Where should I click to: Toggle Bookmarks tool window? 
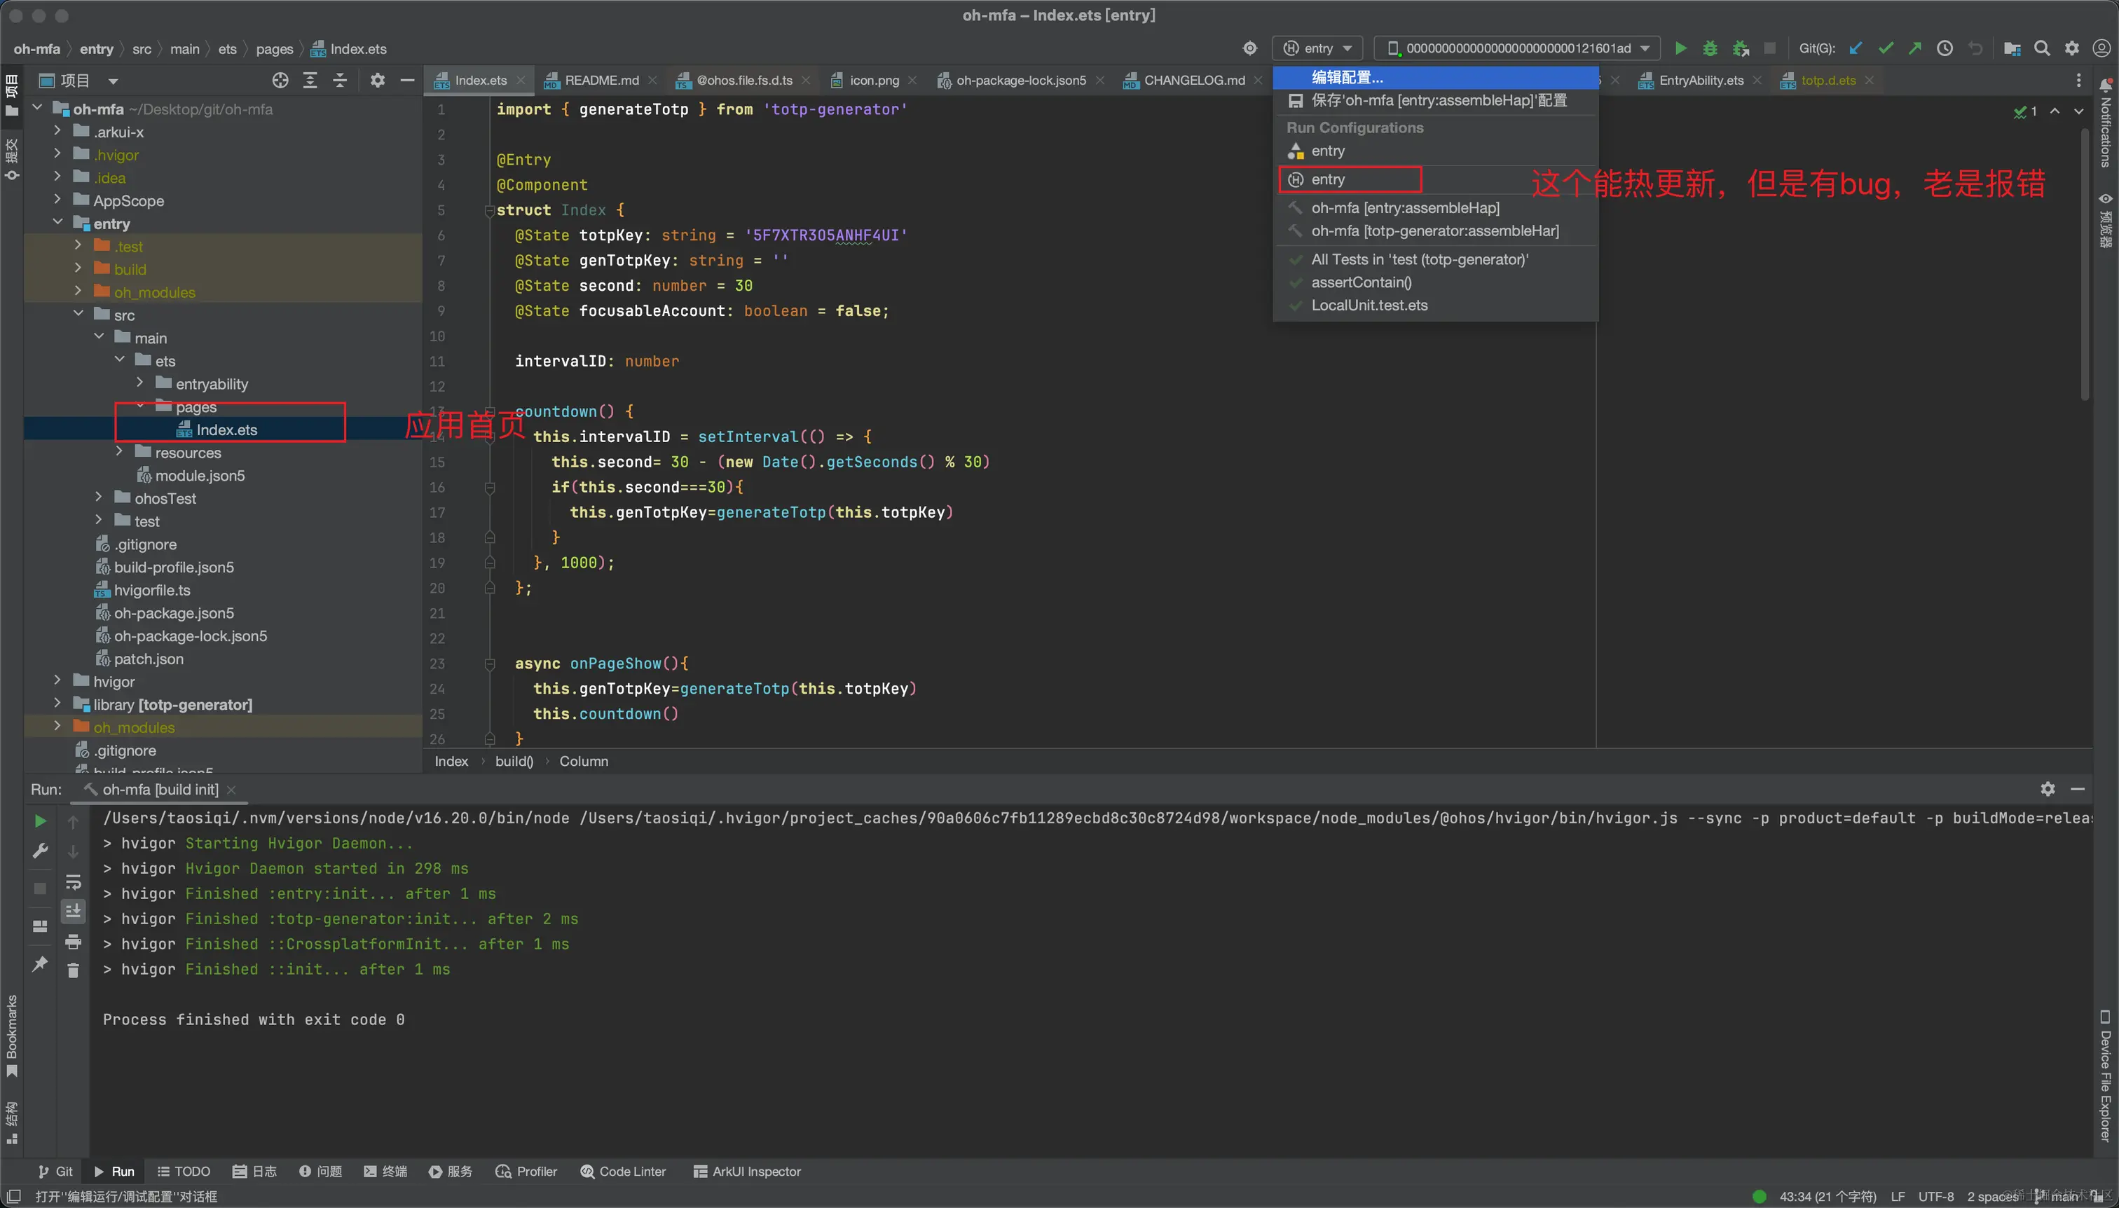(12, 1036)
